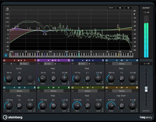This screenshot has width=156, height=122.
Task: Click band 1 FREQ knob
Action: [x=9, y=78]
